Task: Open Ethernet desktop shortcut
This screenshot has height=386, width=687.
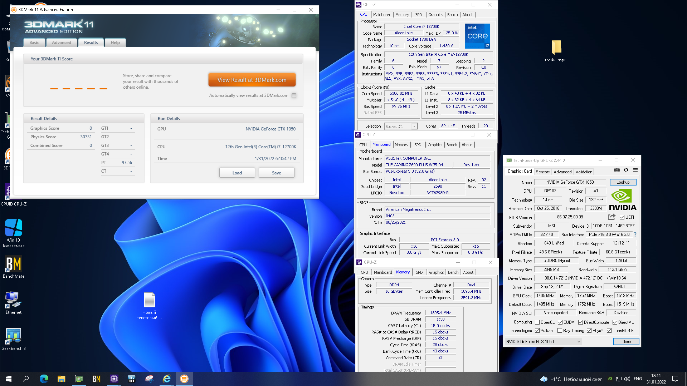Action: click(x=14, y=303)
